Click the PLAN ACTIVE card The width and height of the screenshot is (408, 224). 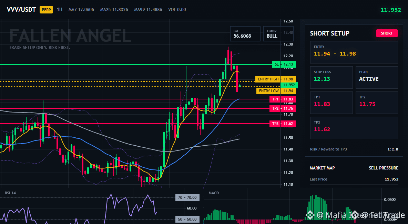[377, 77]
